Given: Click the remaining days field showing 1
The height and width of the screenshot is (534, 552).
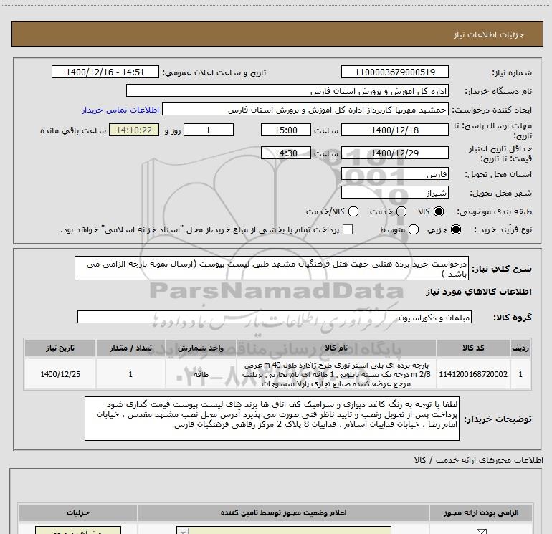Looking at the screenshot, I should pyautogui.click(x=209, y=130).
